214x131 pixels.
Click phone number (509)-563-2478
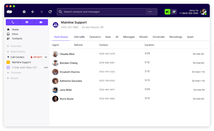click(107, 54)
